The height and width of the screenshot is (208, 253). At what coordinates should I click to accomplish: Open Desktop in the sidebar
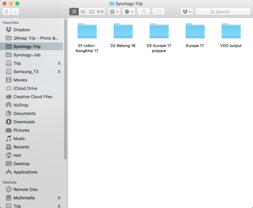click(32, 164)
